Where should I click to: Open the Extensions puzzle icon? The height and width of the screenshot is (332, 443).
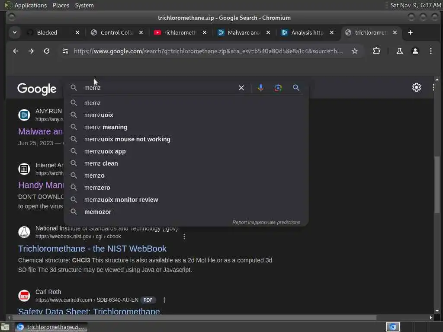[377, 51]
